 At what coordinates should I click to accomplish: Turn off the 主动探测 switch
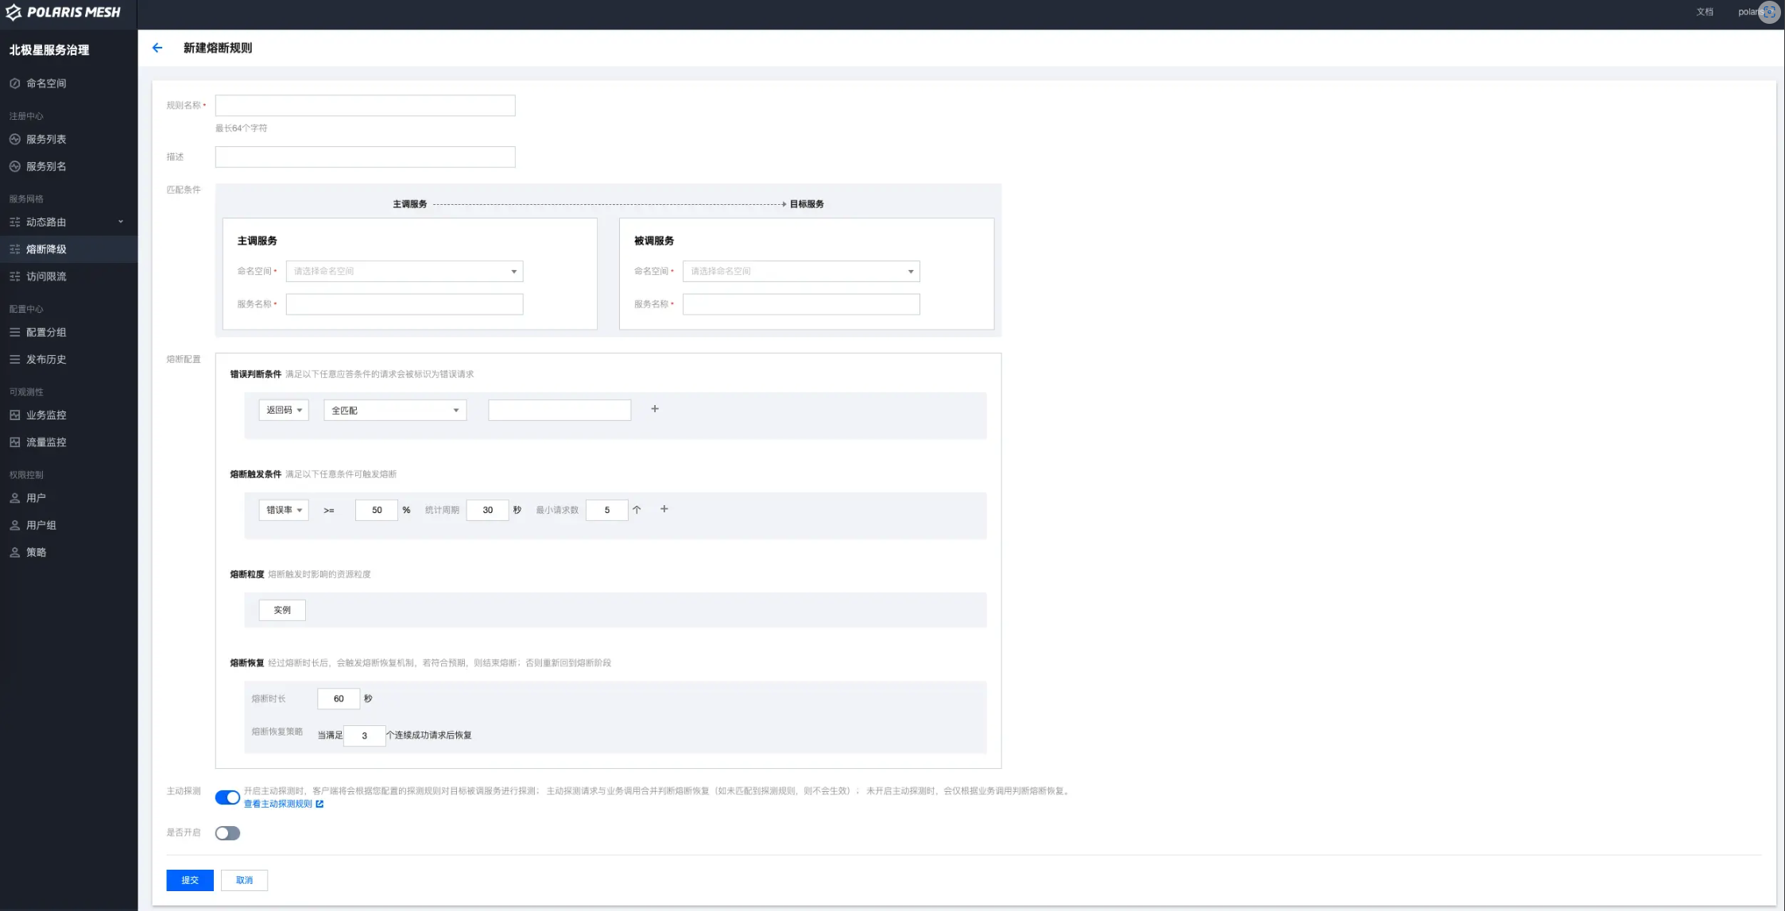point(227,797)
